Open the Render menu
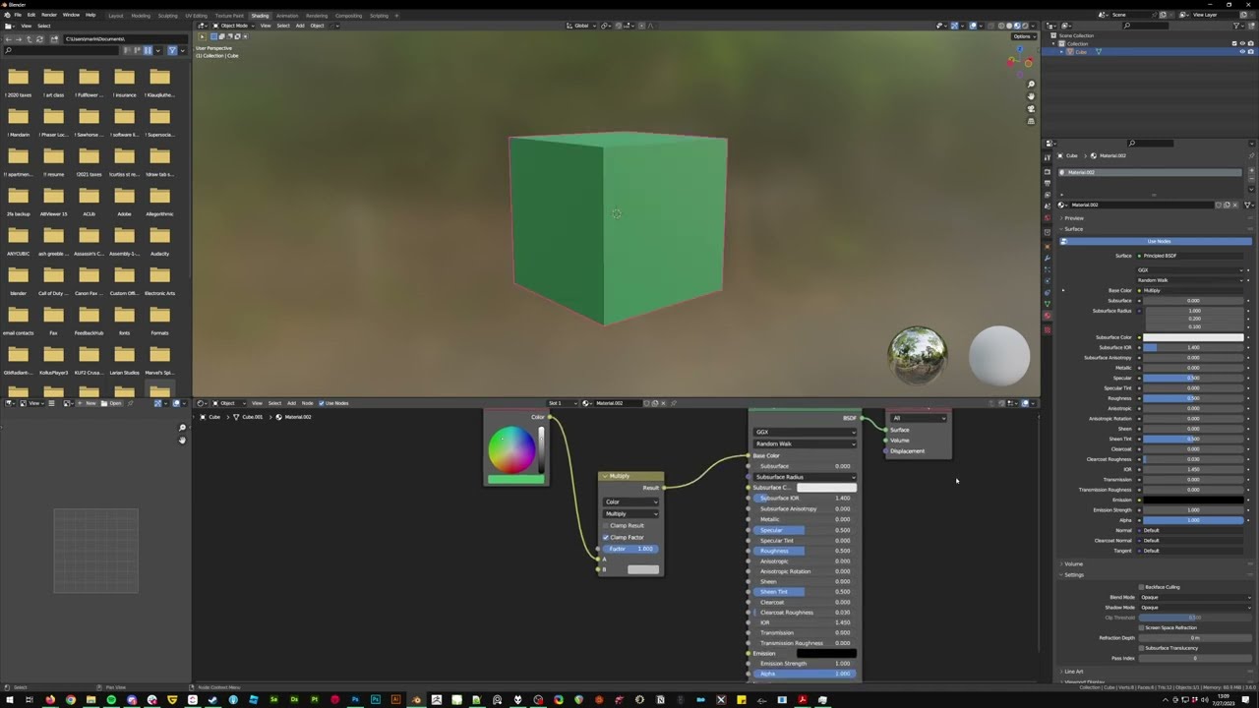 coord(49,15)
